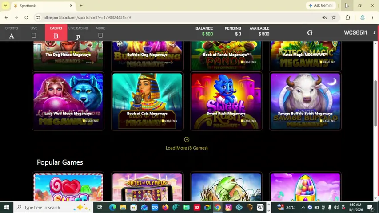Click the Windows search box
The height and width of the screenshot is (213, 379).
(53, 207)
